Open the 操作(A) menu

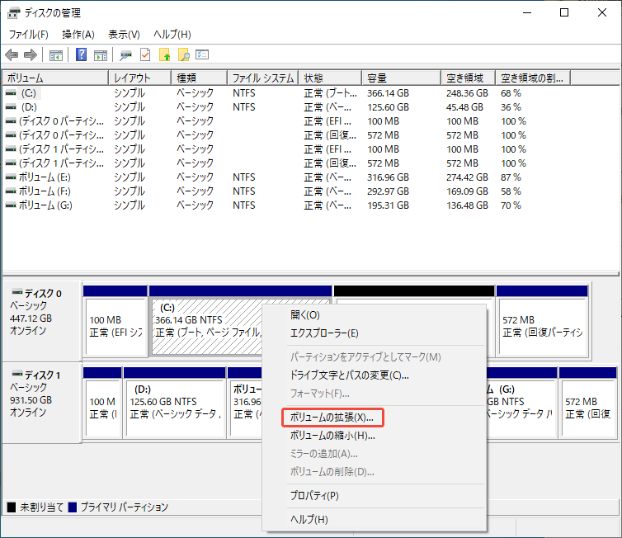pos(78,35)
